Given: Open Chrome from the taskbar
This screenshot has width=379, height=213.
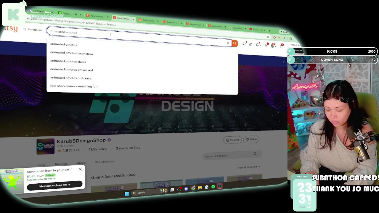Looking at the screenshot, I should (x=193, y=188).
